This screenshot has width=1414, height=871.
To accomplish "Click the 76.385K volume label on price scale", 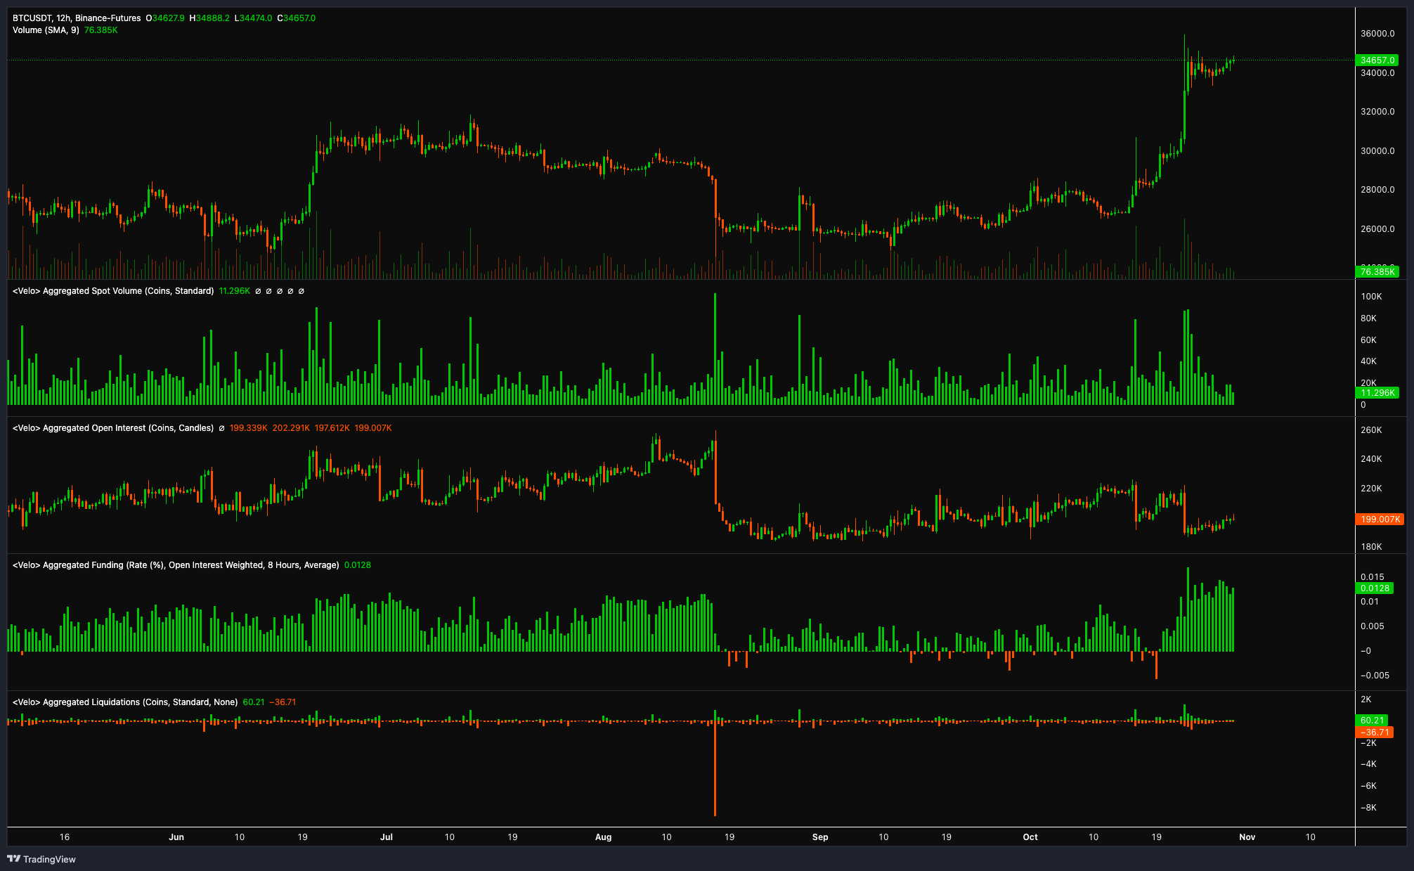I will 1377,271.
